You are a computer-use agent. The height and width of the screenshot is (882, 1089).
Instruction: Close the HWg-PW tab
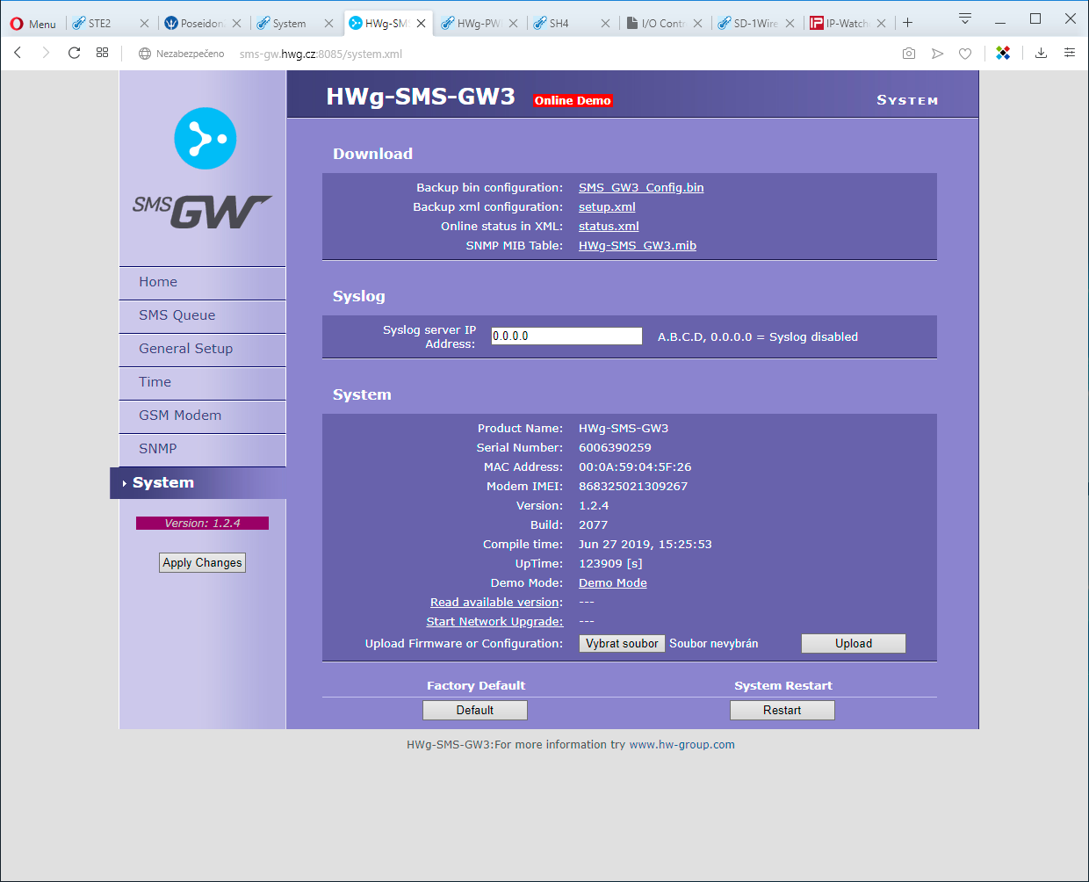point(513,24)
